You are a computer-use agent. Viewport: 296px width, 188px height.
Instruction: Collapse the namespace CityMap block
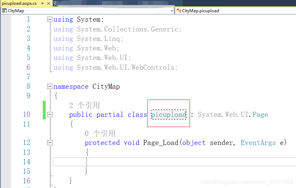50,86
